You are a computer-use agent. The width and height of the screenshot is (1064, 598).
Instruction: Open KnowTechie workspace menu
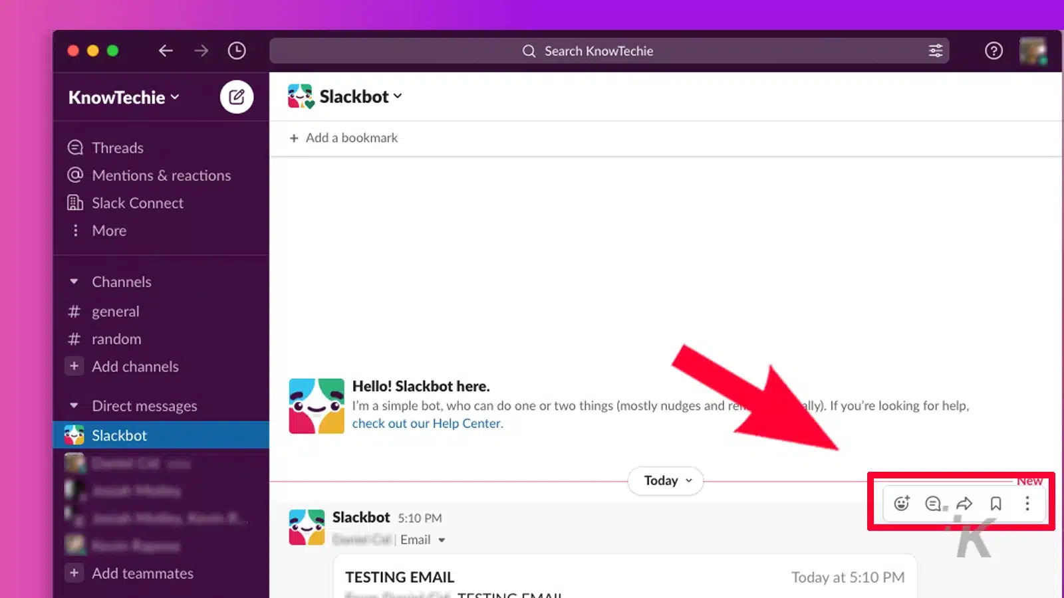click(x=124, y=97)
